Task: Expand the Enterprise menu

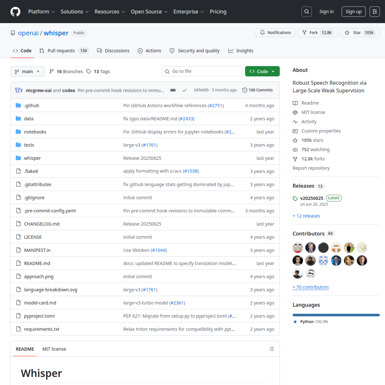Action: pos(189,12)
